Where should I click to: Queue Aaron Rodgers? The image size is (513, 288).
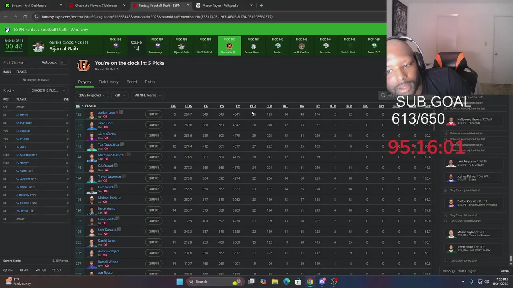154,253
